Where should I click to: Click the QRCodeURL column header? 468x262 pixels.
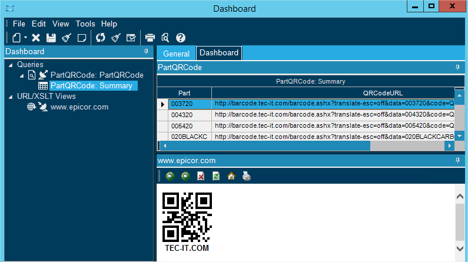[x=333, y=93]
